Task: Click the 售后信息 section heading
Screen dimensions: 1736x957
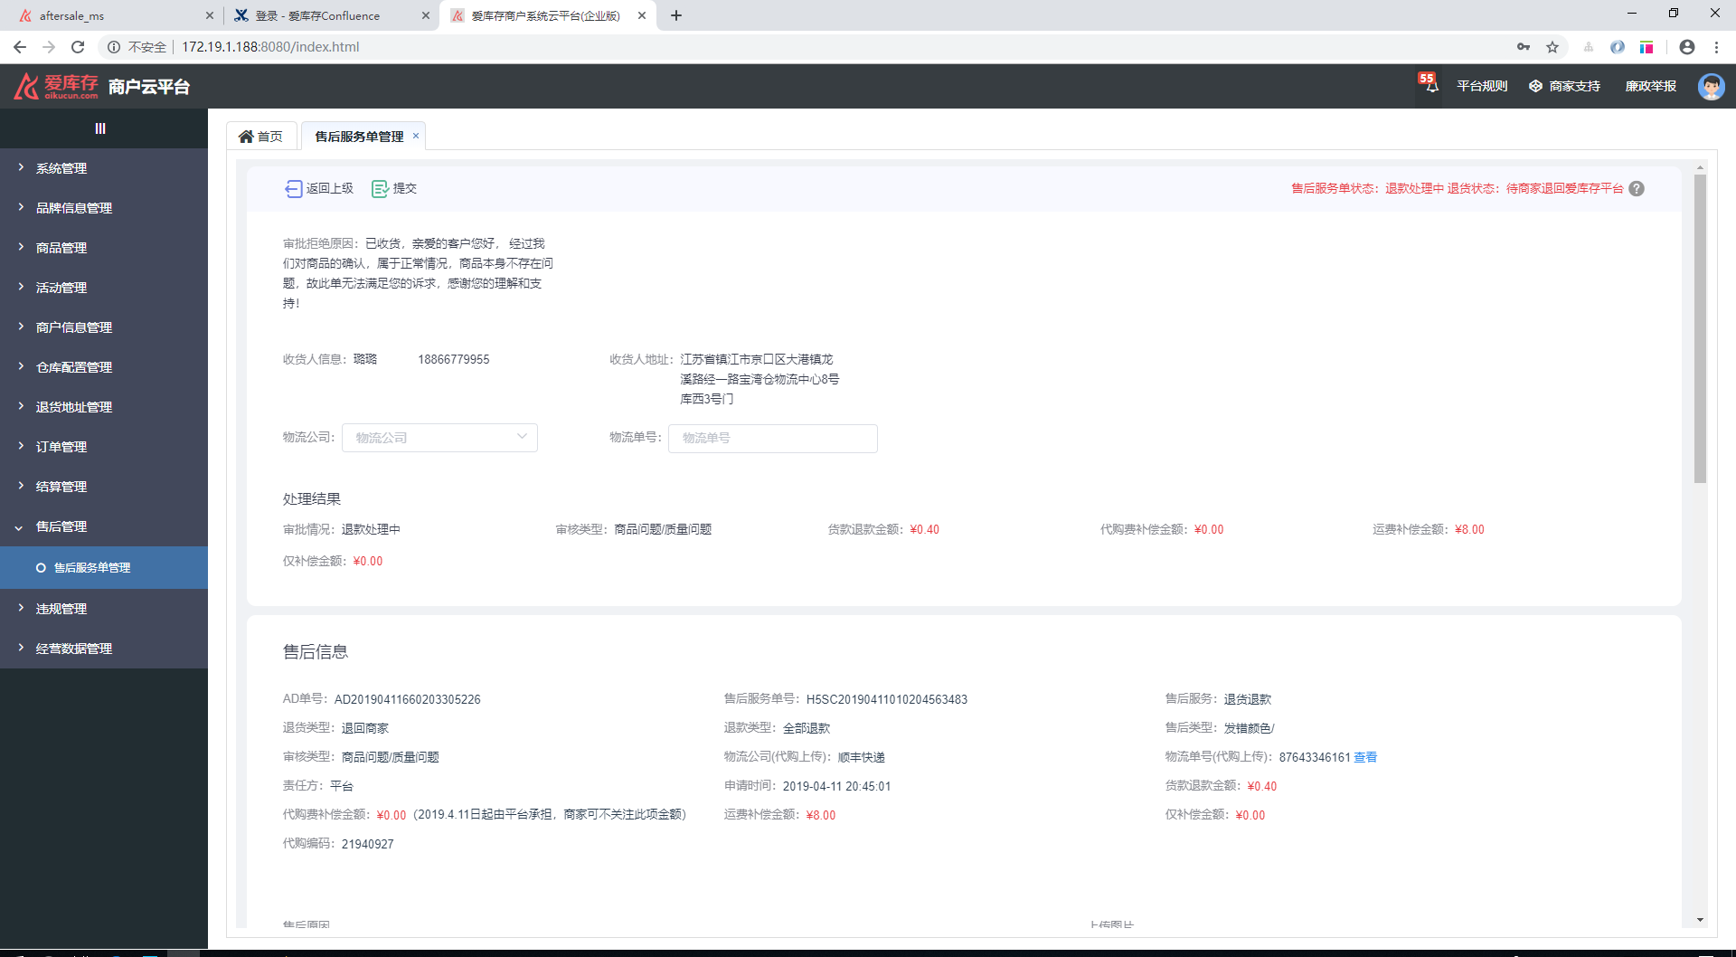Action: [x=316, y=651]
